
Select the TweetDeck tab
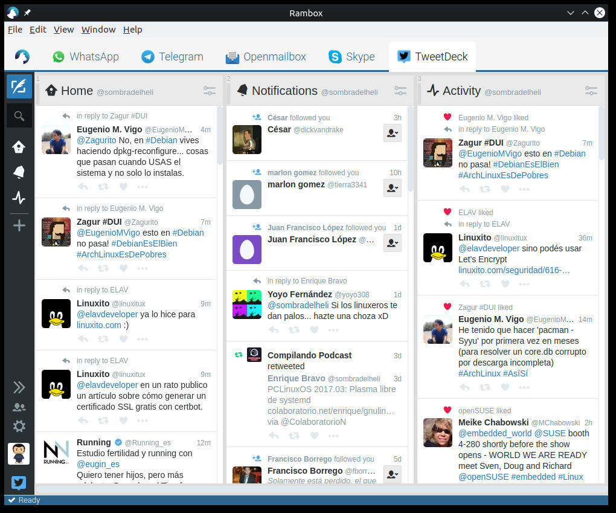tap(432, 57)
